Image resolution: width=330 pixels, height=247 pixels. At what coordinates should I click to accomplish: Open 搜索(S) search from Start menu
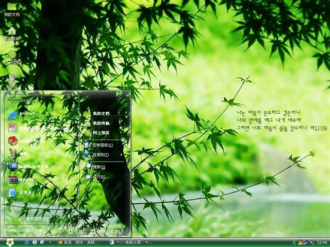tap(95, 167)
